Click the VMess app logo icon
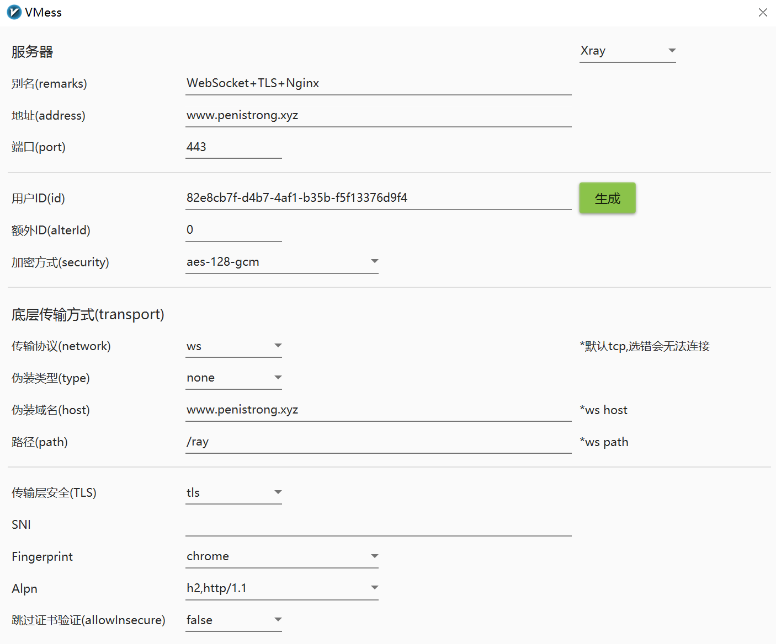The width and height of the screenshot is (776, 644). 14,12
